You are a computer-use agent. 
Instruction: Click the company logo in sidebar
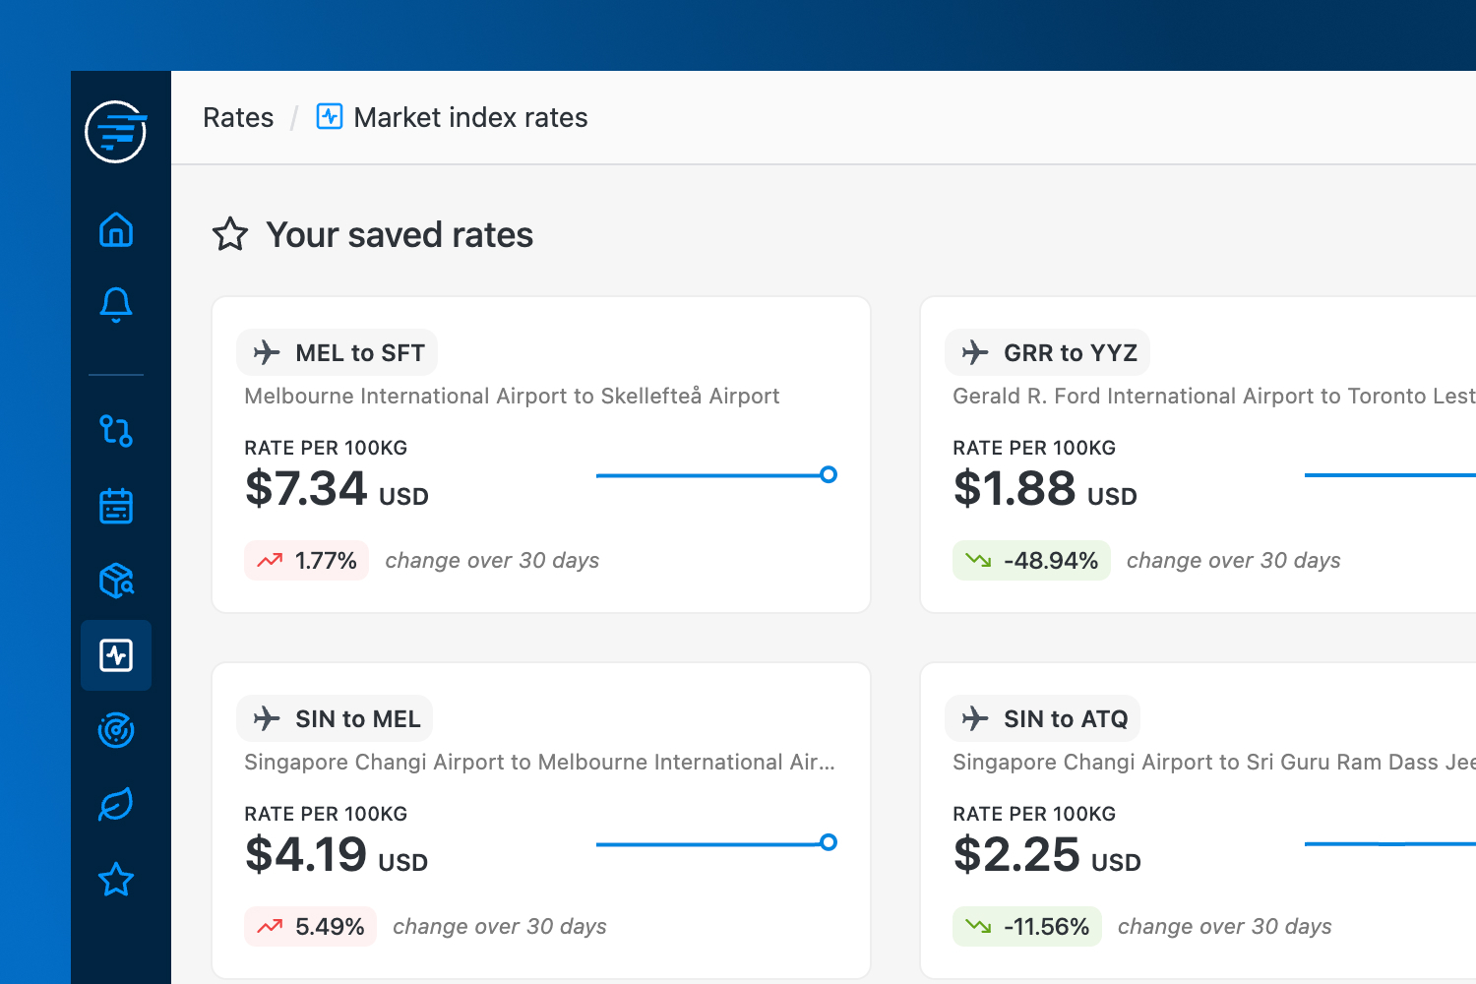[x=116, y=132]
